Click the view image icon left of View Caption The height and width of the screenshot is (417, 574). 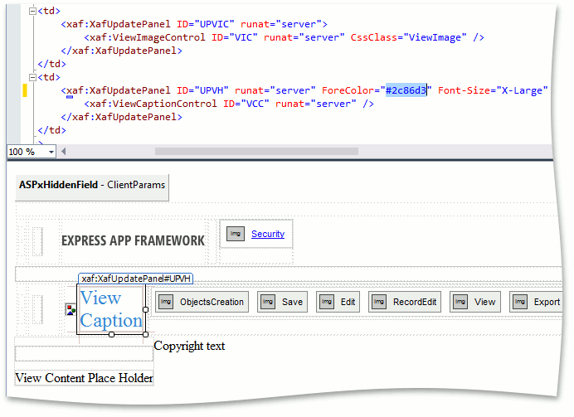(x=71, y=309)
